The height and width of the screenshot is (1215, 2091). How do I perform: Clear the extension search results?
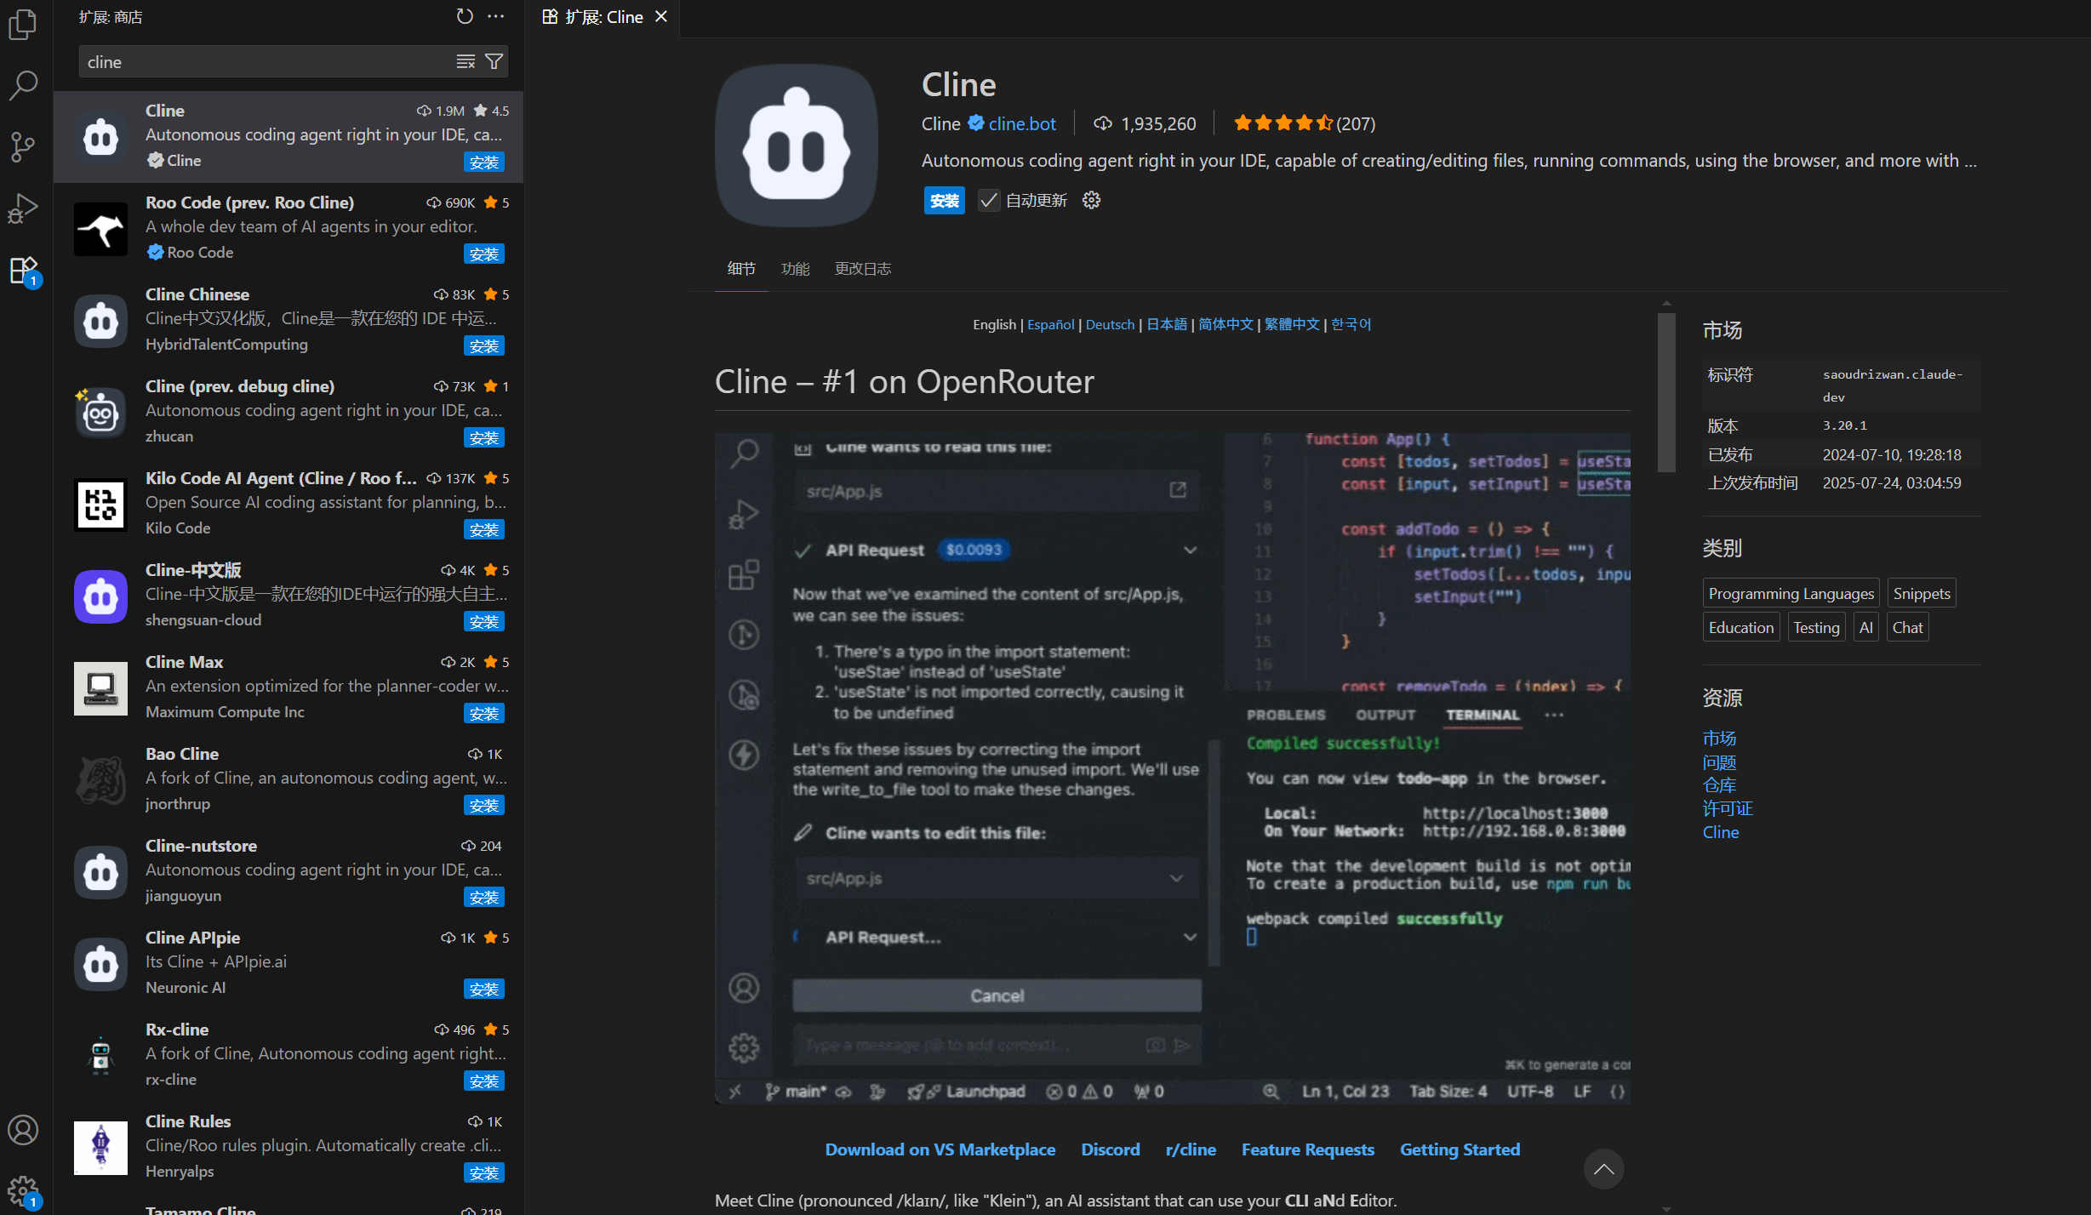[x=465, y=60]
